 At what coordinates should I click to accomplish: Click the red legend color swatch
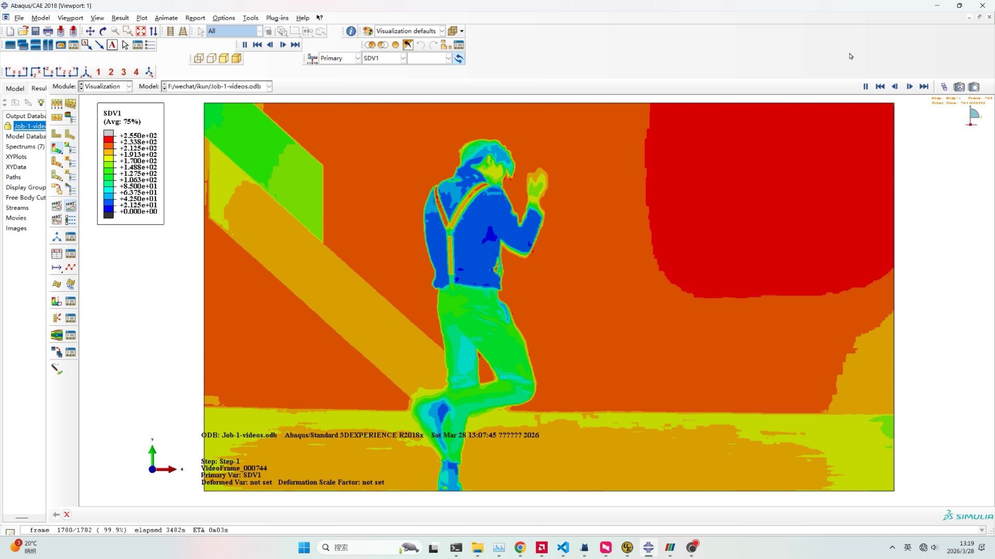tap(108, 139)
